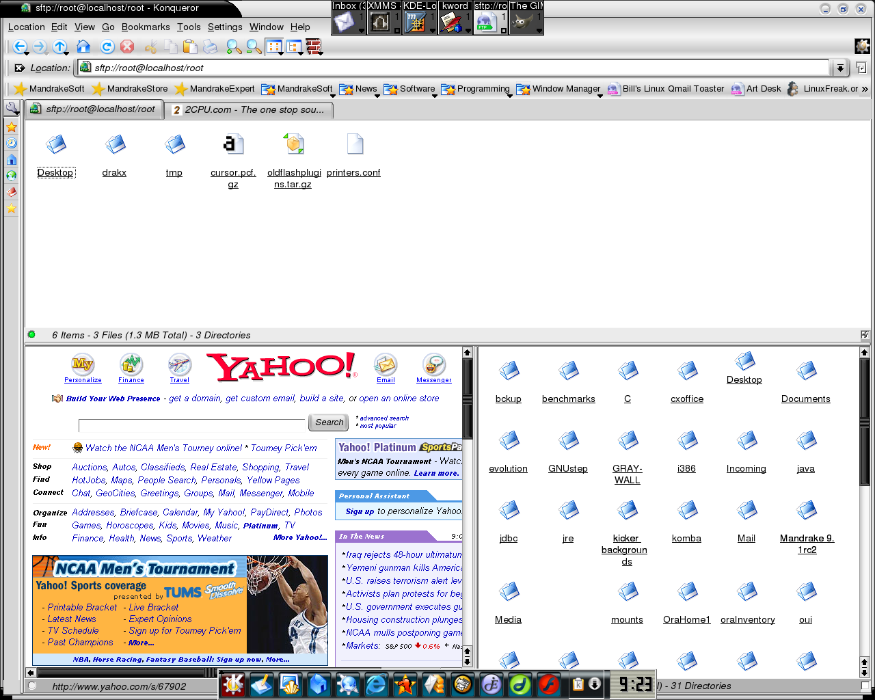
Task: Toggle link checkbox of bottom-right view
Action: (865, 686)
